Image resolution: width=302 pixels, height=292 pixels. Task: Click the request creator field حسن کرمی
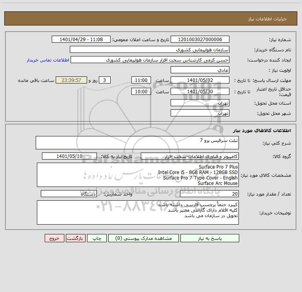[150, 60]
